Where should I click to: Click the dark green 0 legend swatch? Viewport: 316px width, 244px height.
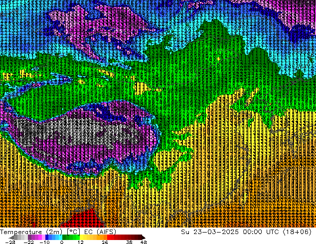point(64,238)
